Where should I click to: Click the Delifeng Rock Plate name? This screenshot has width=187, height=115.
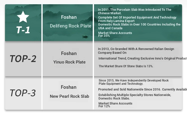point(71,26)
